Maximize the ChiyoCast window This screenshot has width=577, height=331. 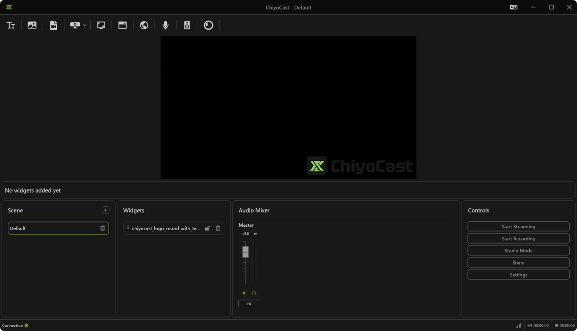551,7
